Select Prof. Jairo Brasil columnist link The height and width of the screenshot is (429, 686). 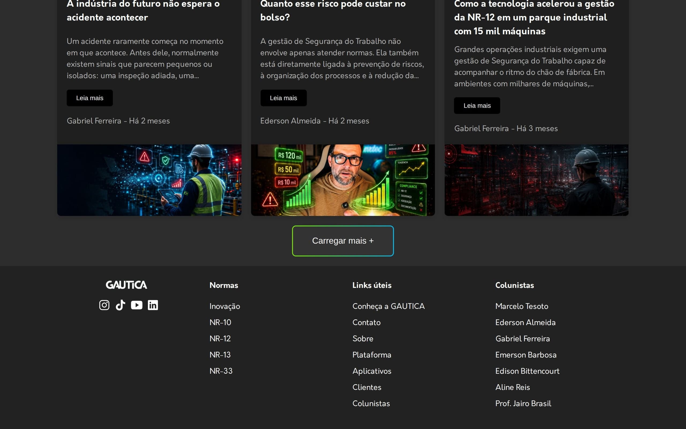[523, 403]
